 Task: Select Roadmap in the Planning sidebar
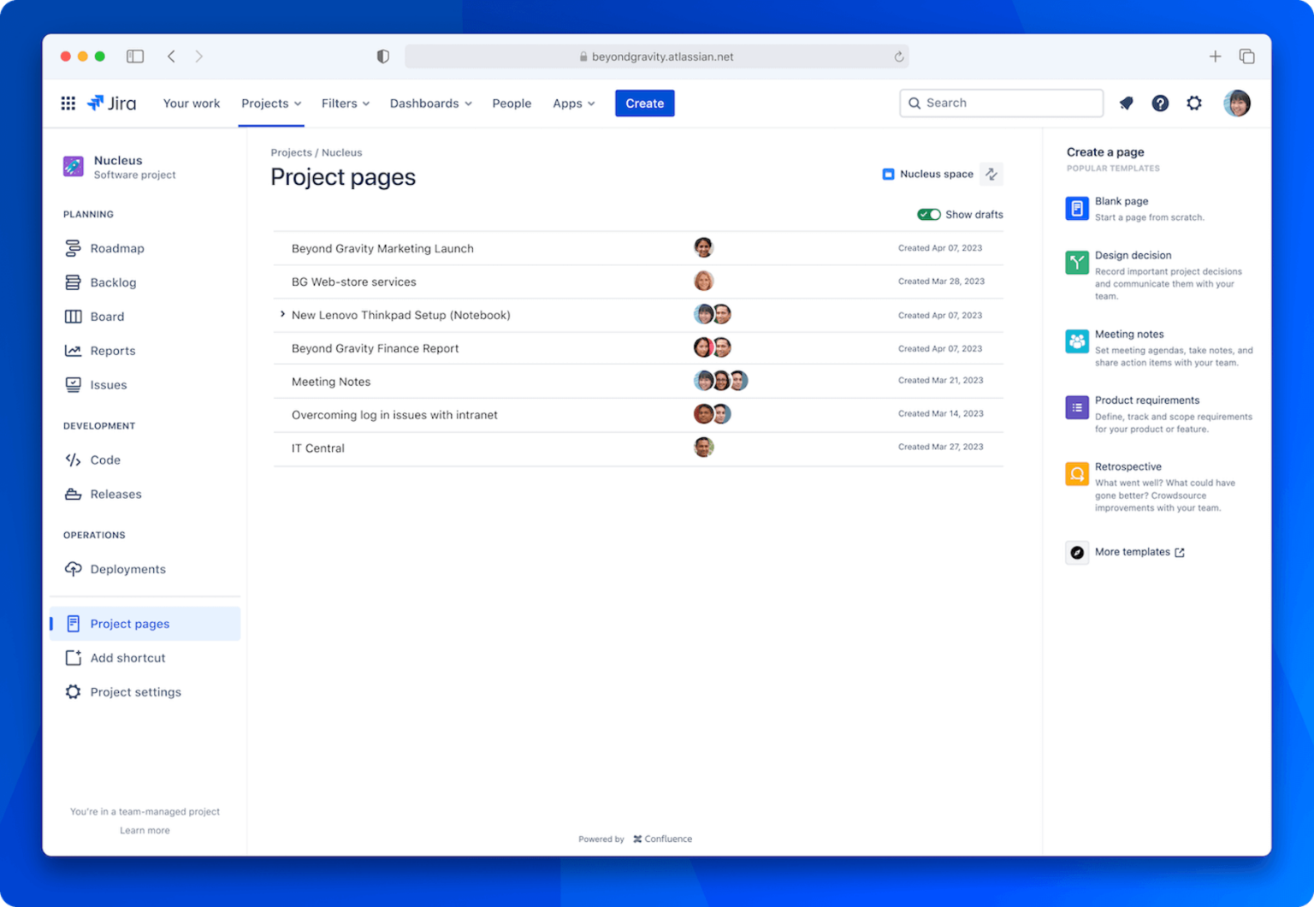coord(117,248)
